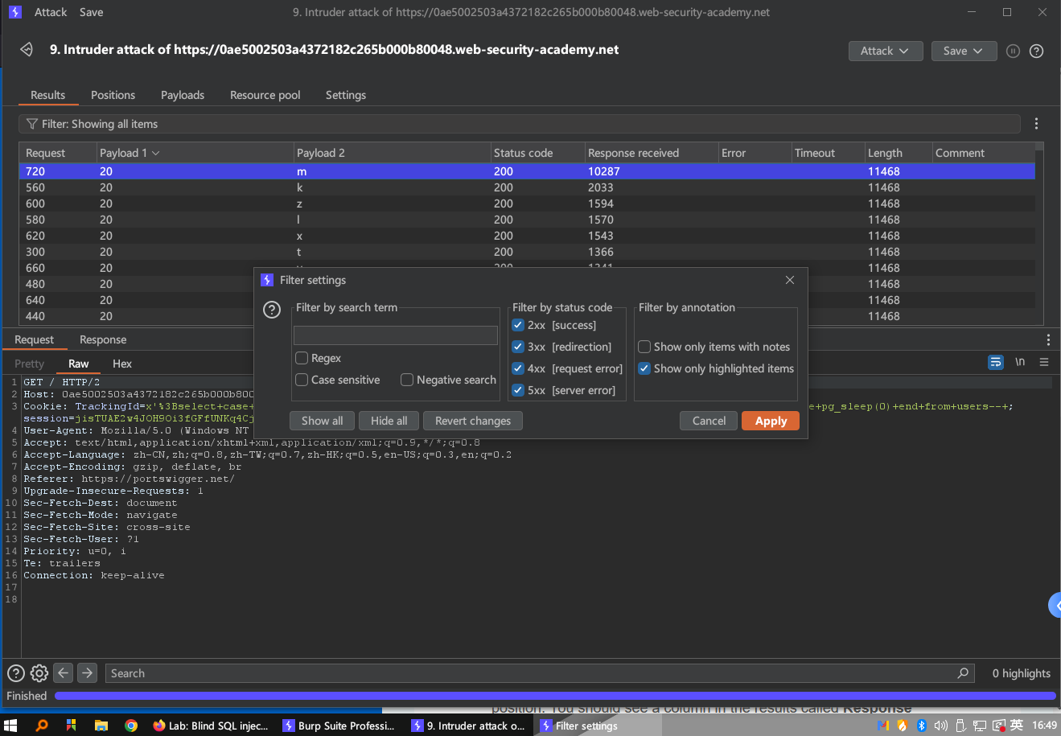Click attack progress bar
The image size is (1061, 736).
(x=555, y=696)
